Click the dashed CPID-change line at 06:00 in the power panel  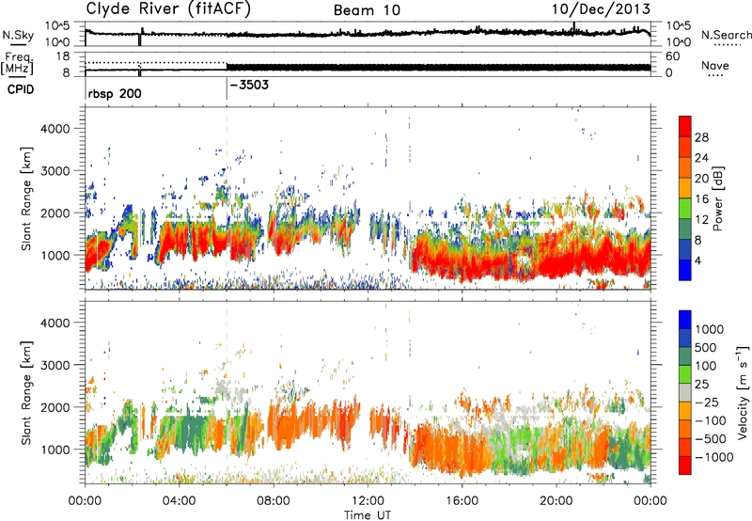(x=227, y=197)
